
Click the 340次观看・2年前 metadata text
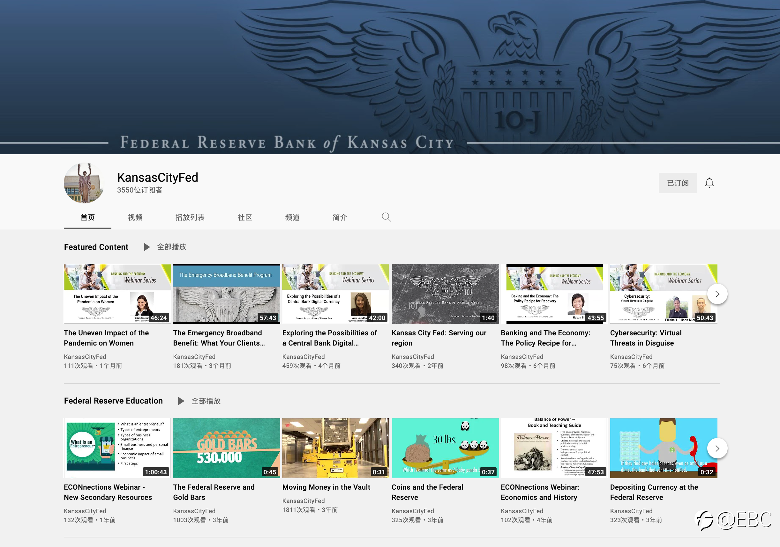pyautogui.click(x=417, y=365)
